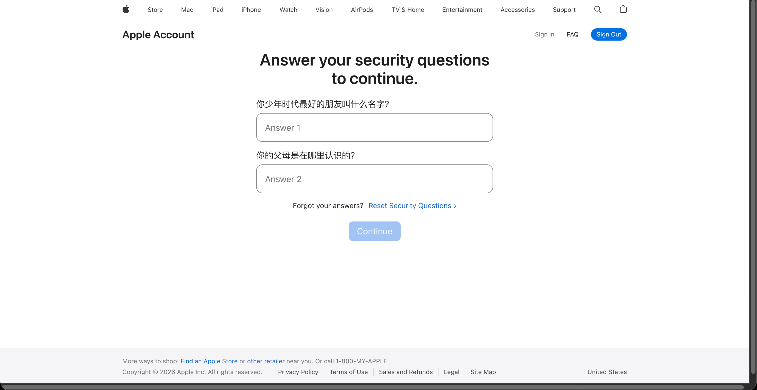The image size is (757, 390).
Task: Open Sales and Refunds link
Action: pos(406,372)
